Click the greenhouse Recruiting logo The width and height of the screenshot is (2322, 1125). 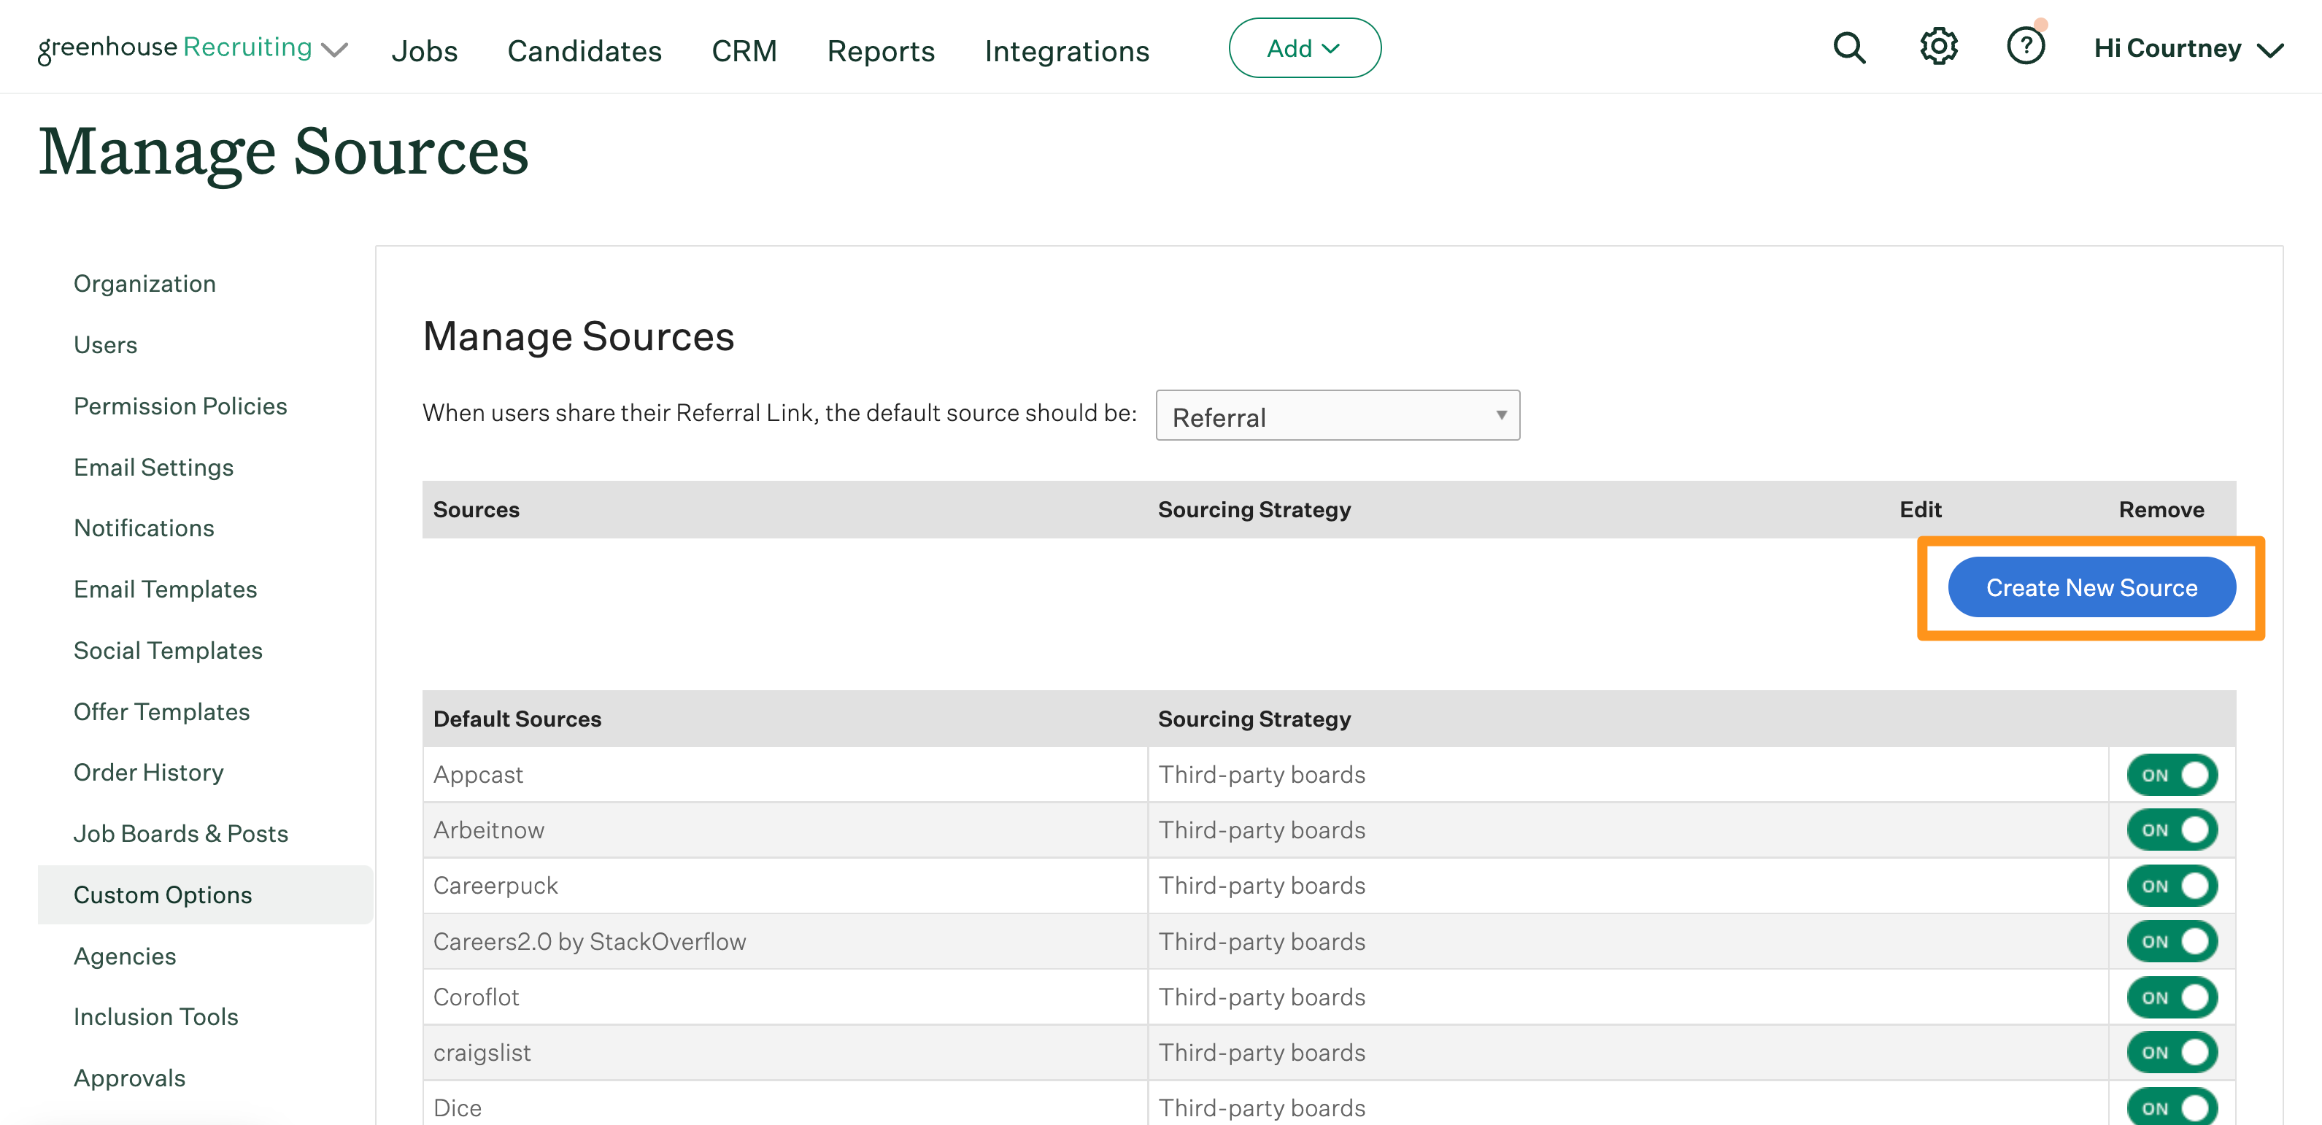[x=175, y=47]
